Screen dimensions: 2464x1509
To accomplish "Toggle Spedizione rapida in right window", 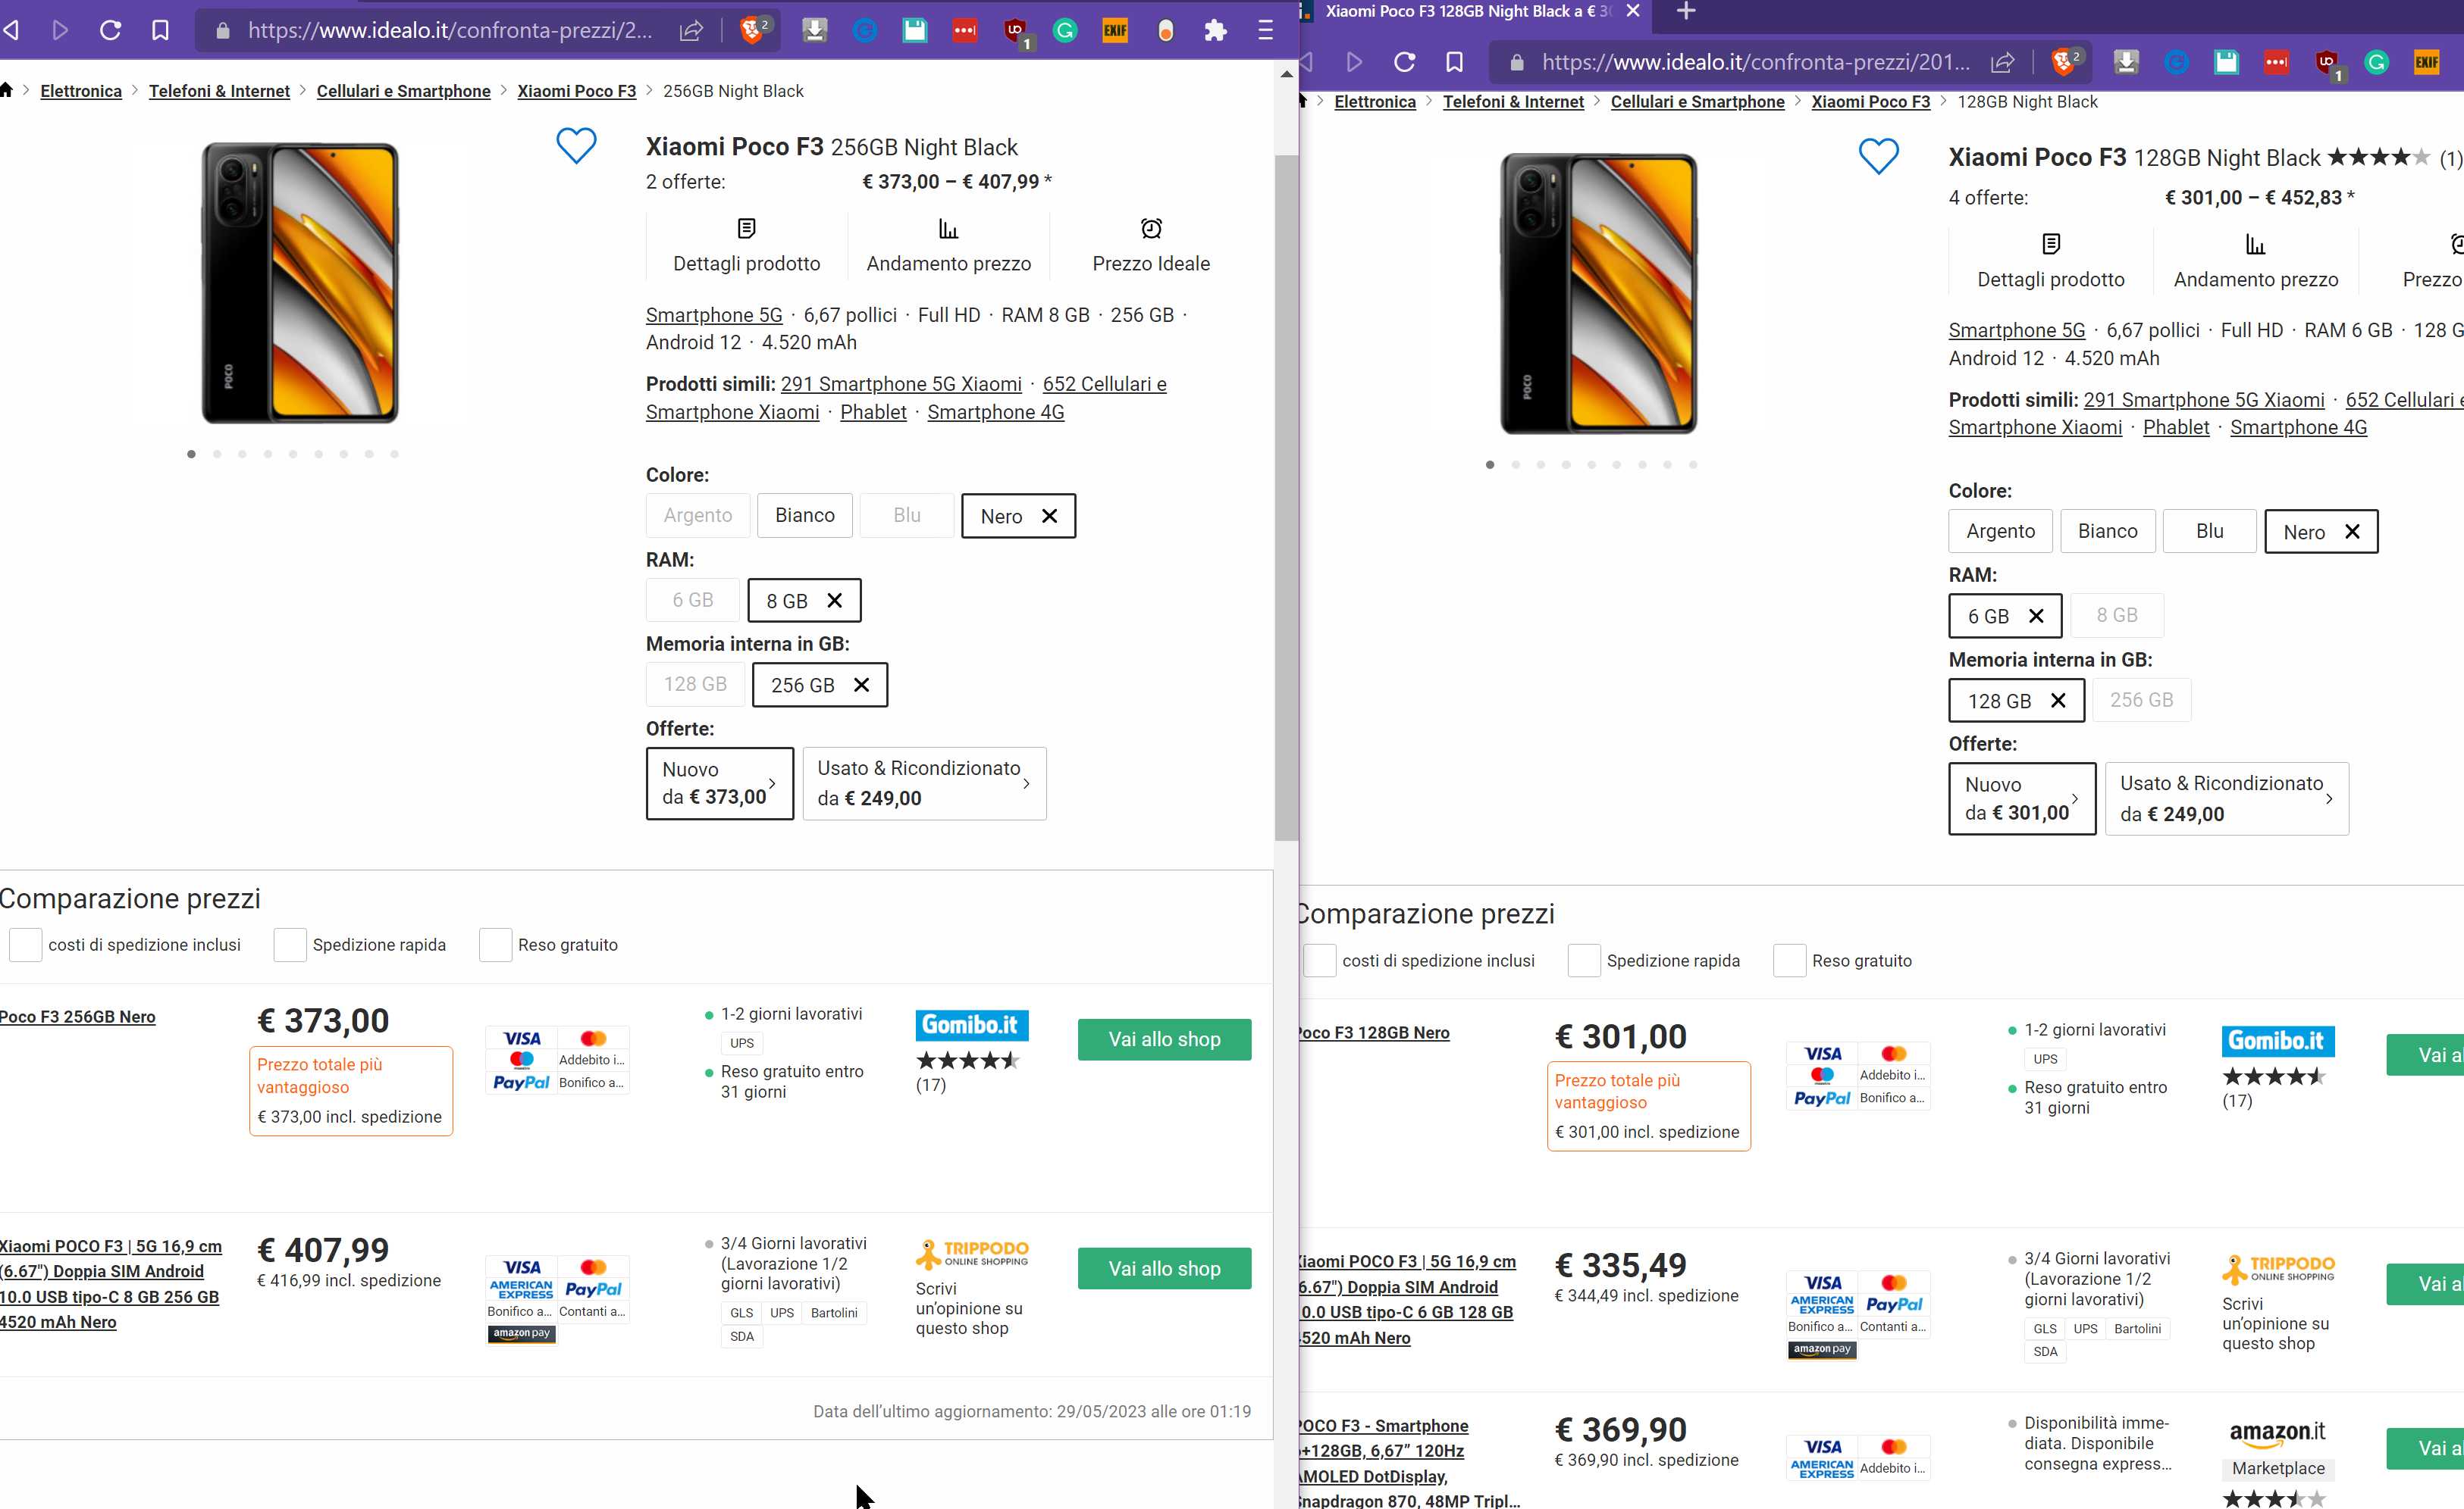I will pos(1584,961).
